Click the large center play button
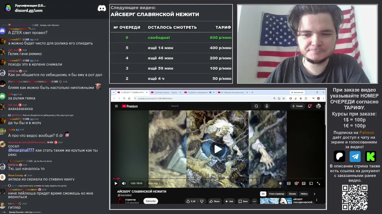The height and width of the screenshot is (214, 382). tap(218, 149)
